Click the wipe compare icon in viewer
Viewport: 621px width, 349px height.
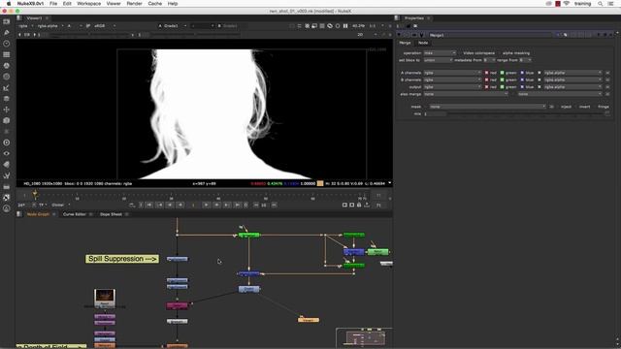point(203,26)
